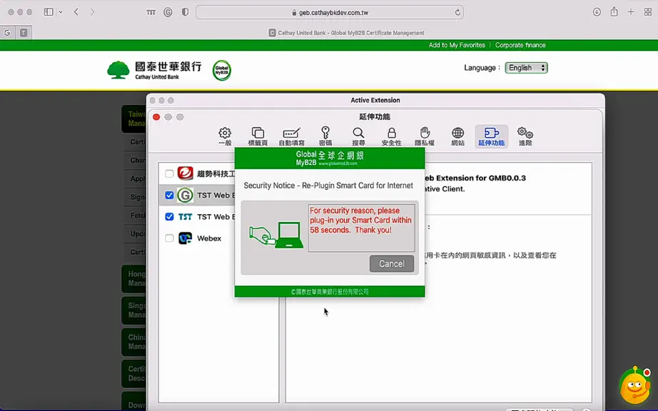Click the Security Notice Re-Plugin Smart Card heading

pyautogui.click(x=328, y=186)
